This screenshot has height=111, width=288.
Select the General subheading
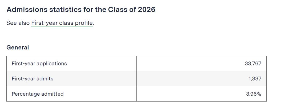pos(18,47)
